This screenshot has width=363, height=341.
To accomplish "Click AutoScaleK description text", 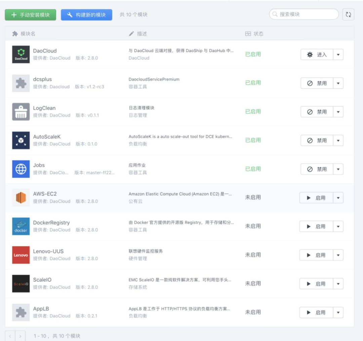I will pyautogui.click(x=180, y=136).
